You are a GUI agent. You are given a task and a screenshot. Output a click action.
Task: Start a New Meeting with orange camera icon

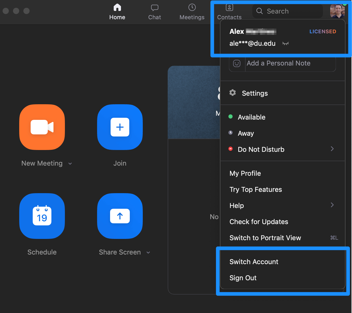point(42,127)
